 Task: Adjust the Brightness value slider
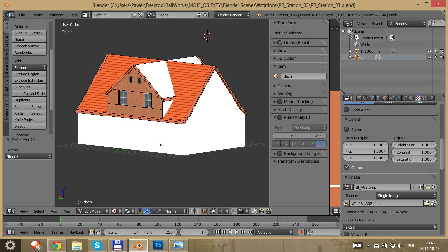pyautogui.click(x=414, y=145)
